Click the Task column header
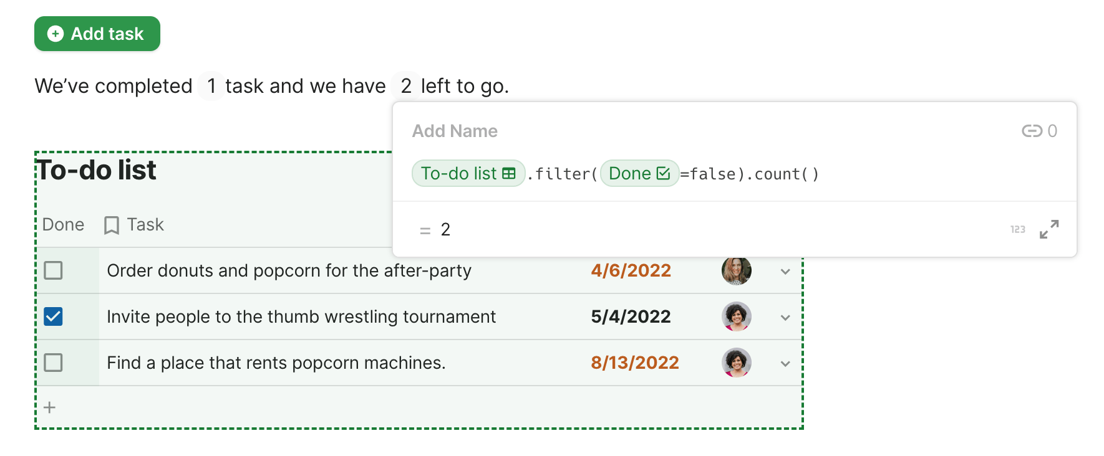Screen dimensions: 1104x456 pyautogui.click(x=145, y=225)
